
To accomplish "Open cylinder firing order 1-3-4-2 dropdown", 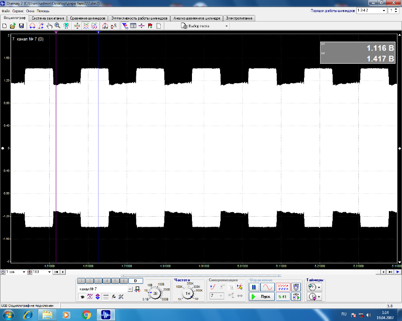I will [384, 11].
